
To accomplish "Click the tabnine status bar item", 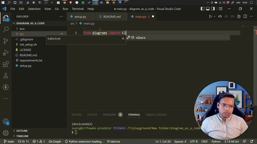I will click(x=113, y=141).
